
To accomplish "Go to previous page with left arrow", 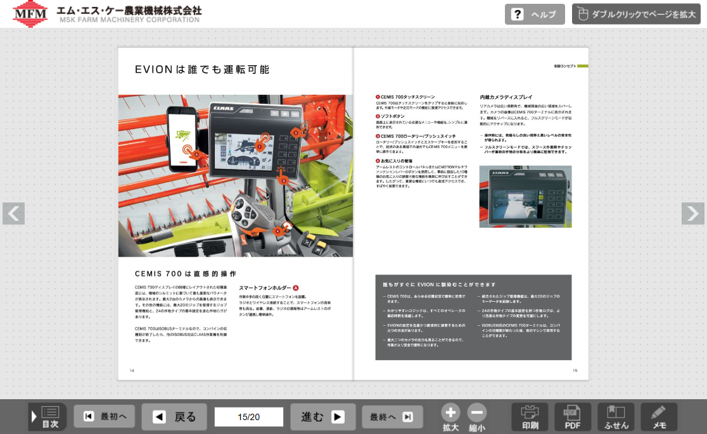I will [13, 213].
